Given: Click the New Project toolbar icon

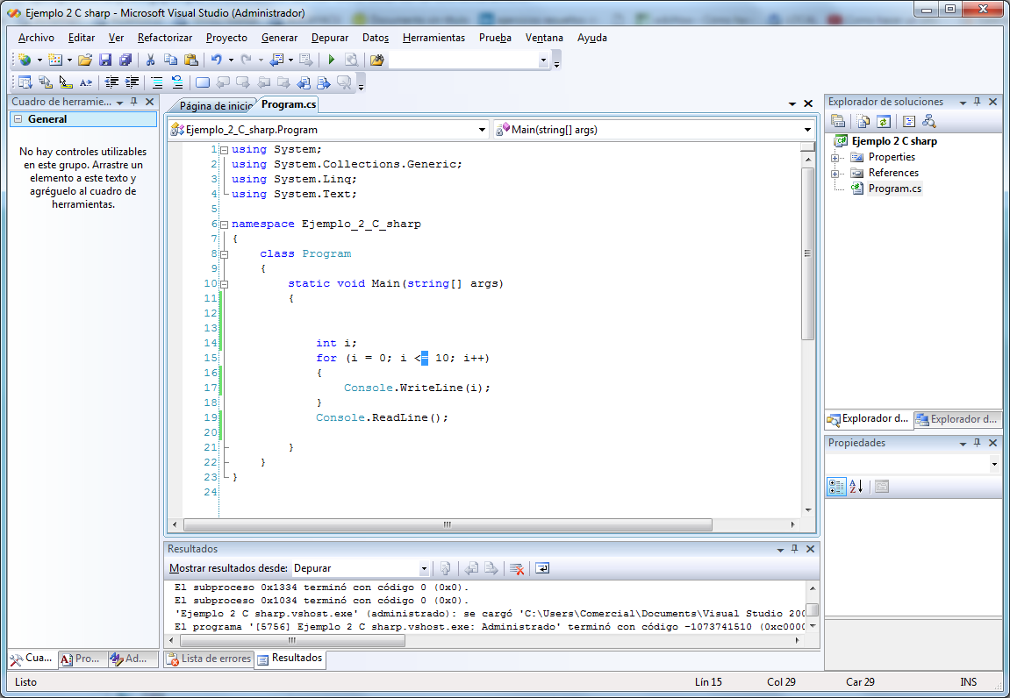Looking at the screenshot, I should [x=25, y=60].
